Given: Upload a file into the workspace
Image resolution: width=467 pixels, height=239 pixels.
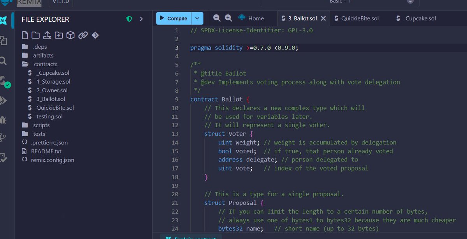Looking at the screenshot, I should click(47, 35).
